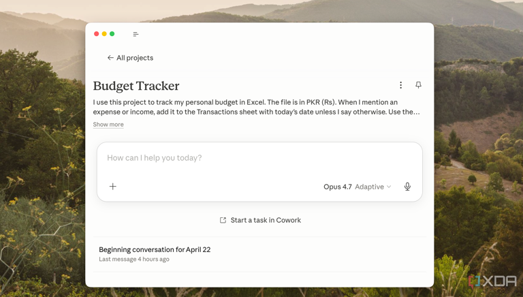Screen dimensions: 523x297
Task: Go back to All projects
Action: click(134, 58)
